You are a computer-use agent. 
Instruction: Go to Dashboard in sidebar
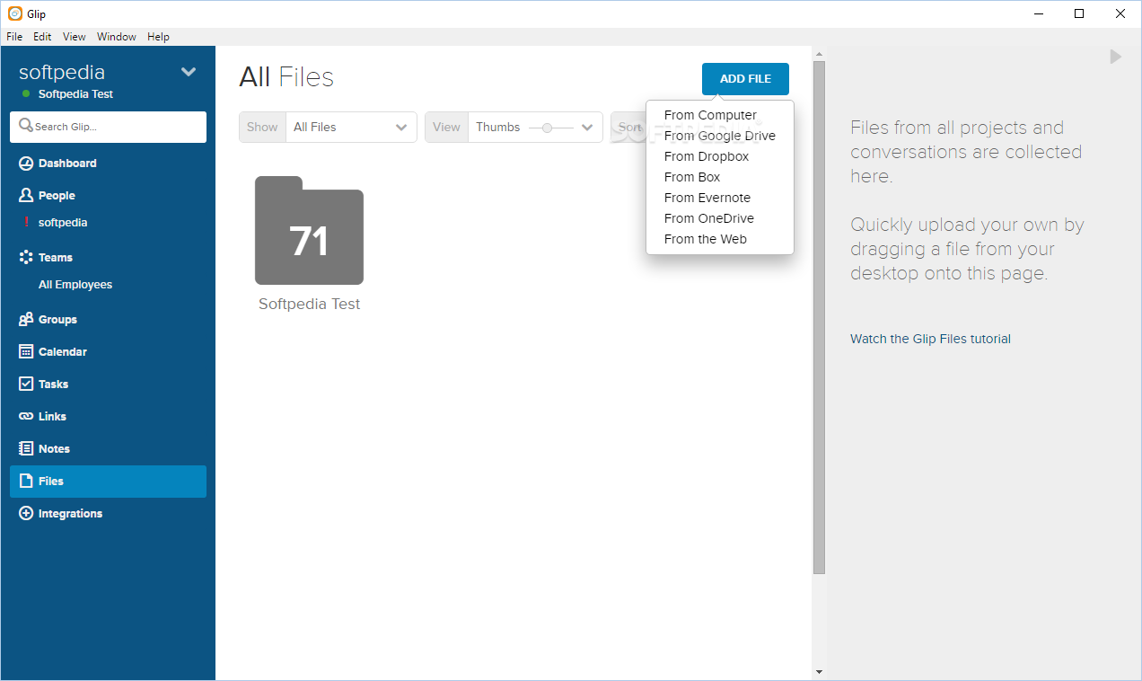[67, 164]
